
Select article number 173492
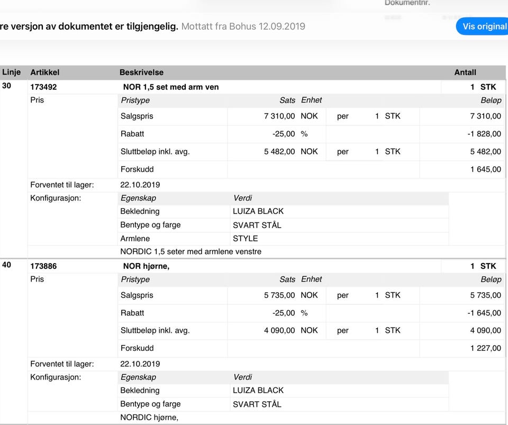pyautogui.click(x=43, y=87)
